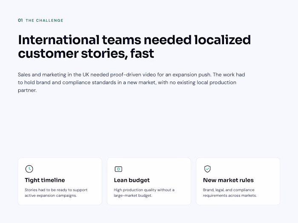Click the "Tight timeline" card title
The image size is (298, 223).
tap(45, 180)
